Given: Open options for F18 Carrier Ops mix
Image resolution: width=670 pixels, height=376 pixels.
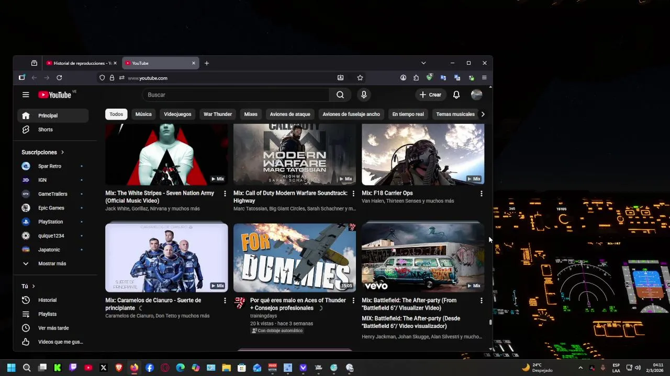Looking at the screenshot, I should pyautogui.click(x=482, y=194).
